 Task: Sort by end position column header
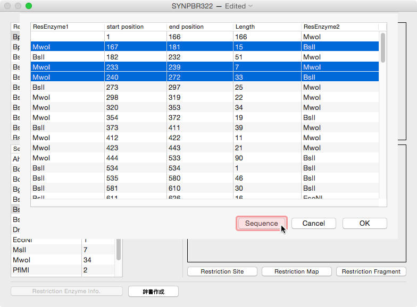(x=199, y=27)
